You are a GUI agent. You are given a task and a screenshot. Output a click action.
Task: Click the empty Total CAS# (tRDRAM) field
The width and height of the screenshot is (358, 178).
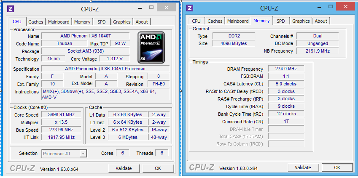coord(286,136)
